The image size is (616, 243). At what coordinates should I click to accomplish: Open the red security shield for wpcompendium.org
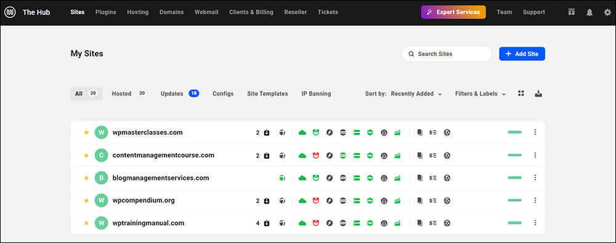click(315, 201)
